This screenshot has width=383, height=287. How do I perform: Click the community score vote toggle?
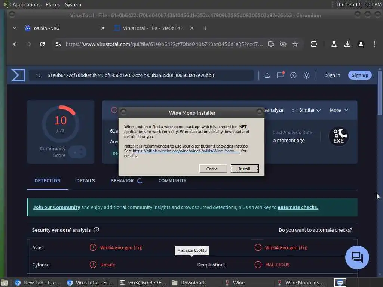77,152
